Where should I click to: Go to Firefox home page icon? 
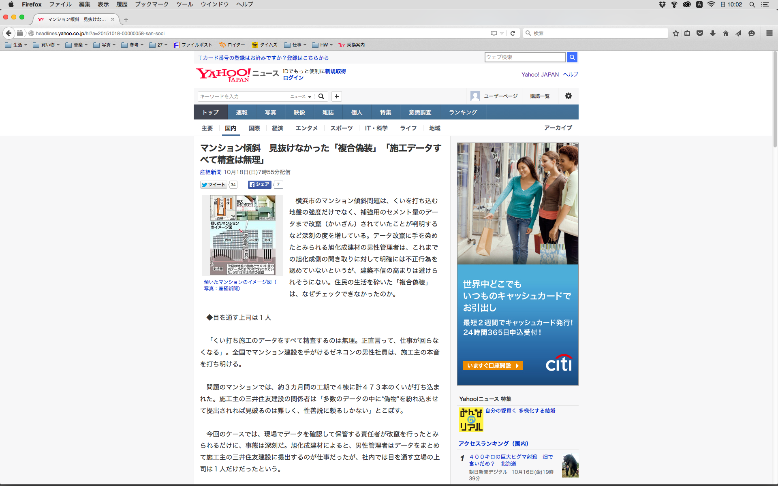[x=726, y=33]
